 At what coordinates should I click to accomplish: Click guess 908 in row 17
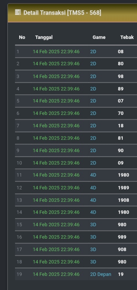(x=122, y=249)
